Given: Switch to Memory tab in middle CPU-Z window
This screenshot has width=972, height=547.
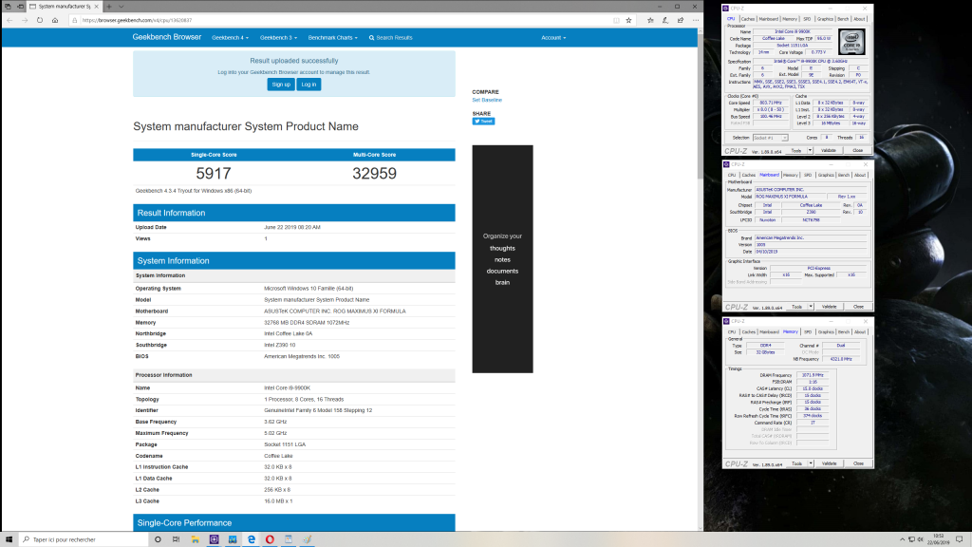Looking at the screenshot, I should coord(791,176).
